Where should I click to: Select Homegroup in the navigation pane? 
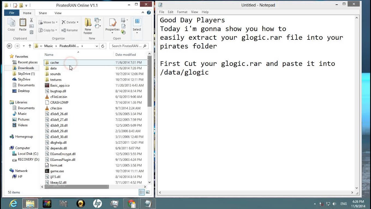pyautogui.click(x=24, y=136)
